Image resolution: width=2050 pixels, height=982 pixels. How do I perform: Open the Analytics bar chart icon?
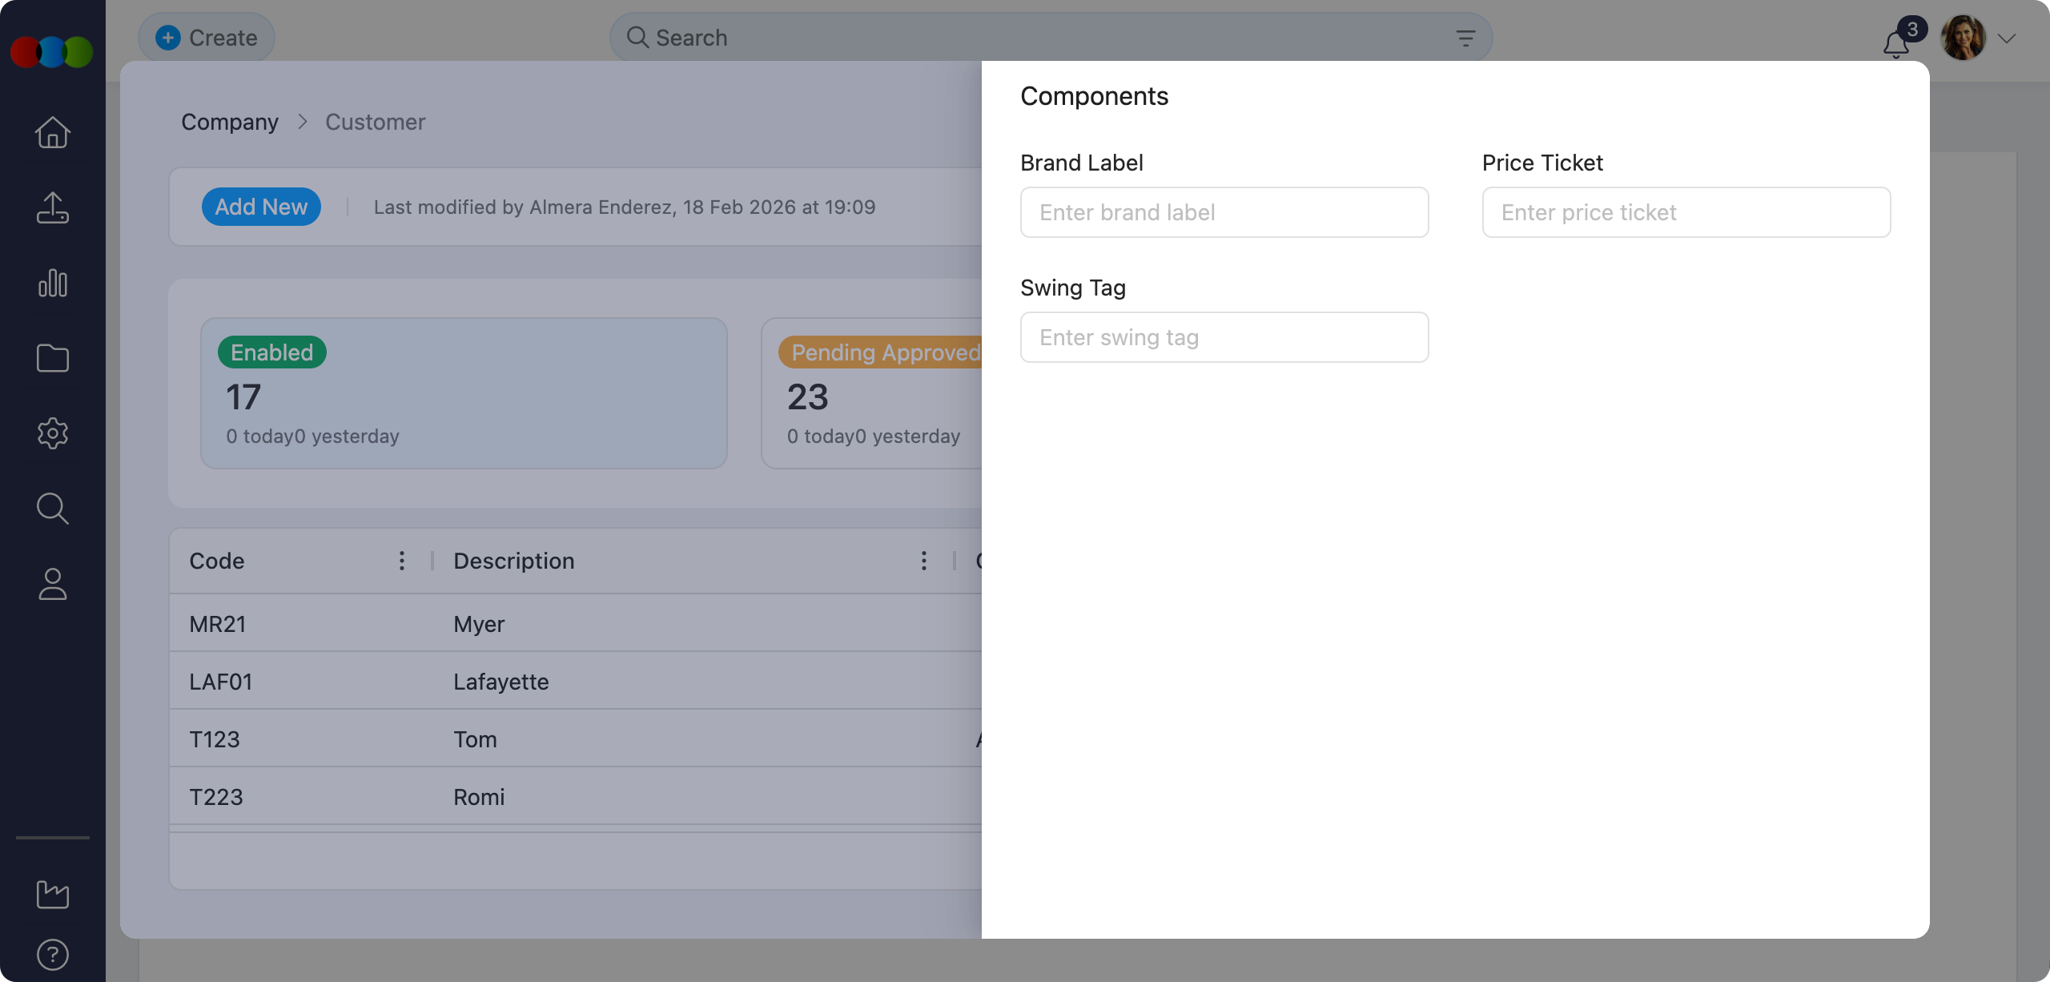52,283
